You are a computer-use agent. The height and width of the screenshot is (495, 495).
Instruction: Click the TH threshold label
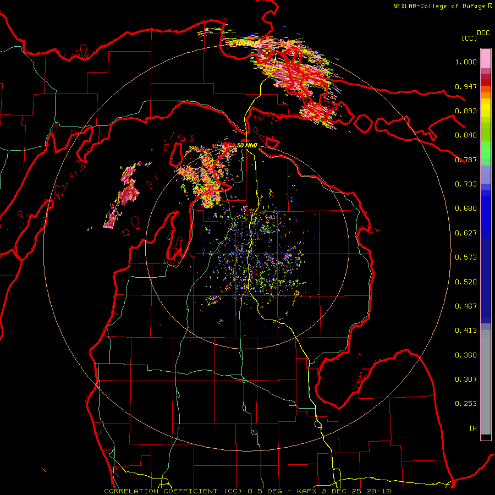tap(472, 428)
